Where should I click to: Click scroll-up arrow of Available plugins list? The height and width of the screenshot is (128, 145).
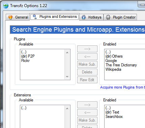click(x=67, y=53)
